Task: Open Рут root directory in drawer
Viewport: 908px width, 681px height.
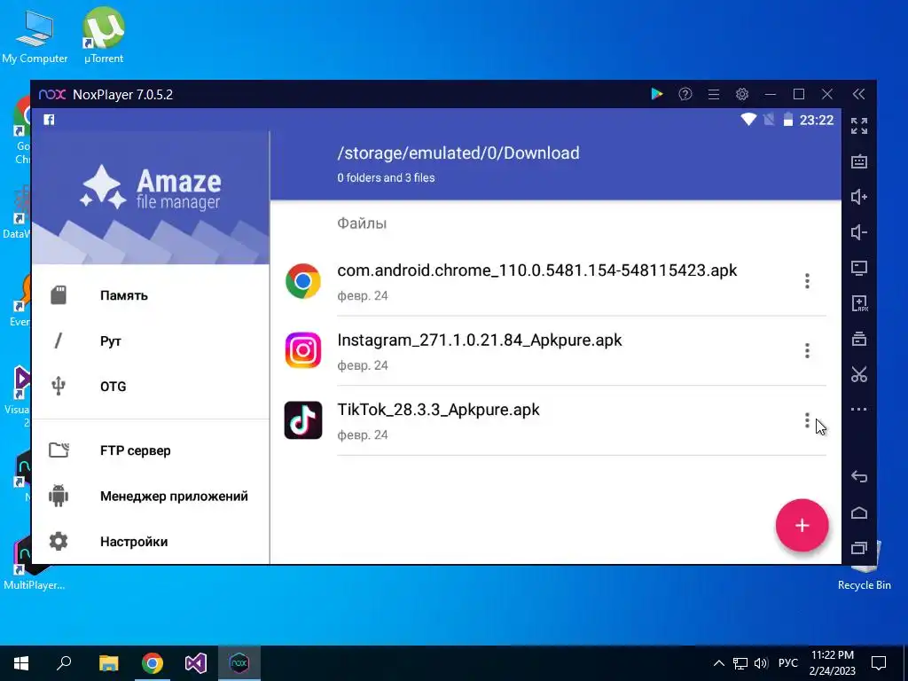Action: click(151, 341)
